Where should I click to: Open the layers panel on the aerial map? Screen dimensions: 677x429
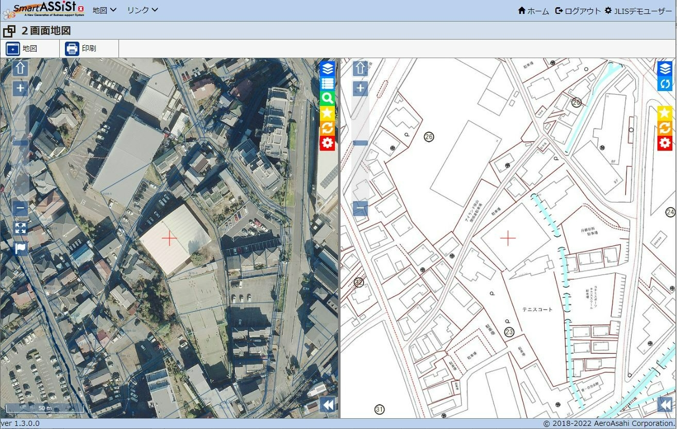point(327,69)
